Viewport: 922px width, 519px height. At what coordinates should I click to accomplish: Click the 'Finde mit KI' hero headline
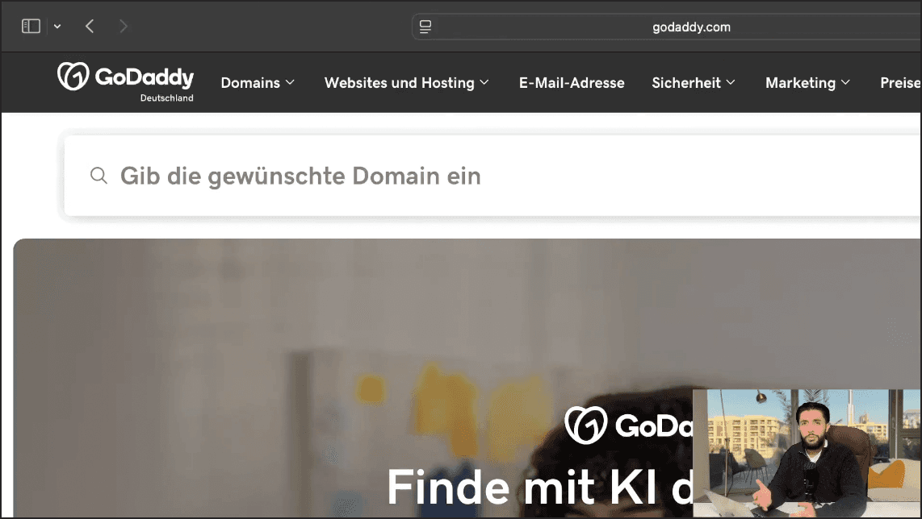tap(539, 488)
